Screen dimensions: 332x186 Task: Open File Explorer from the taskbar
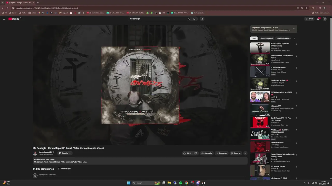tap(169, 183)
